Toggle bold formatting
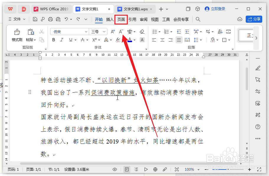 [53, 40]
